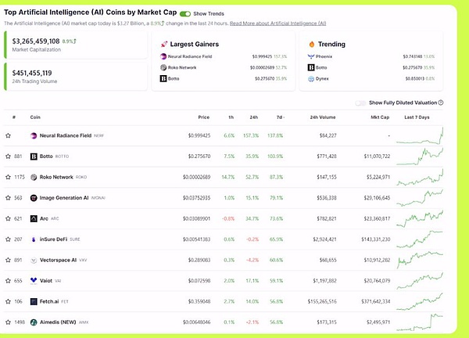Viewport: 469px width, 338px height.
Task: Enable Show Fully Diluted Valuation toggle
Action: tap(360, 102)
